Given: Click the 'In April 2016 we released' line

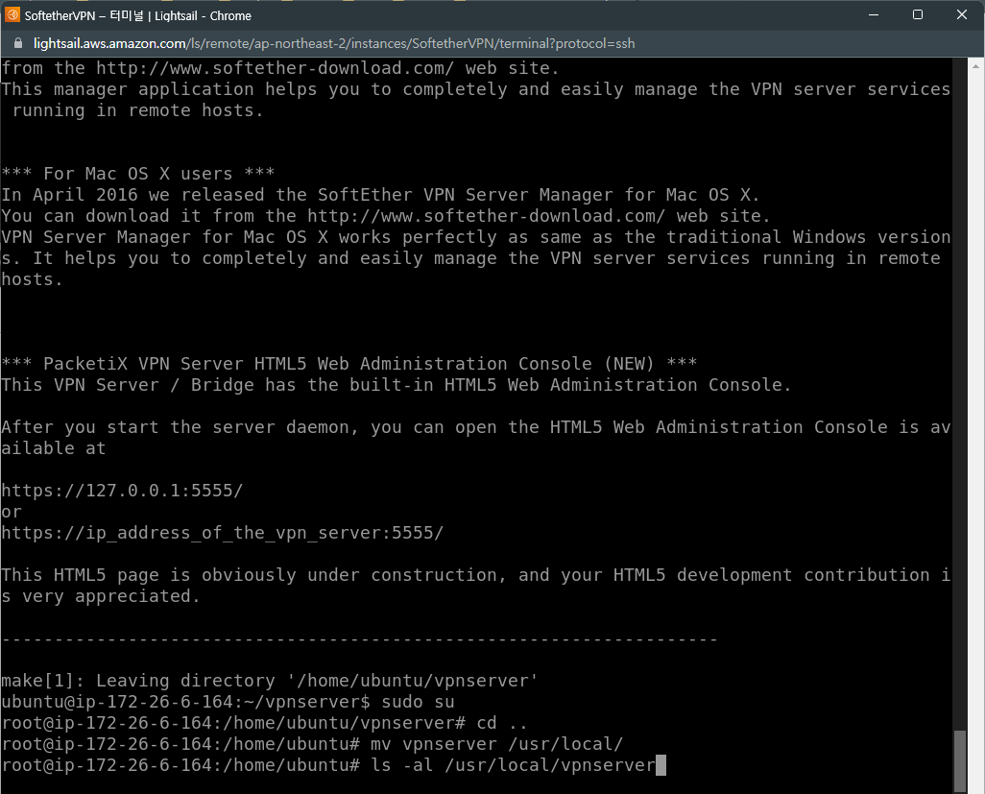Looking at the screenshot, I should (x=380, y=195).
